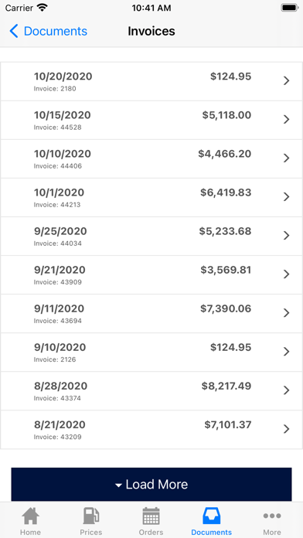Switch to the Orders tab label

click(x=151, y=532)
